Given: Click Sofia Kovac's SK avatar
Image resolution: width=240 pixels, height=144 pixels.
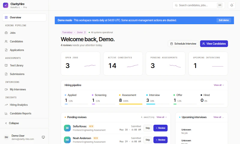Looking at the screenshot, I should (67, 128).
